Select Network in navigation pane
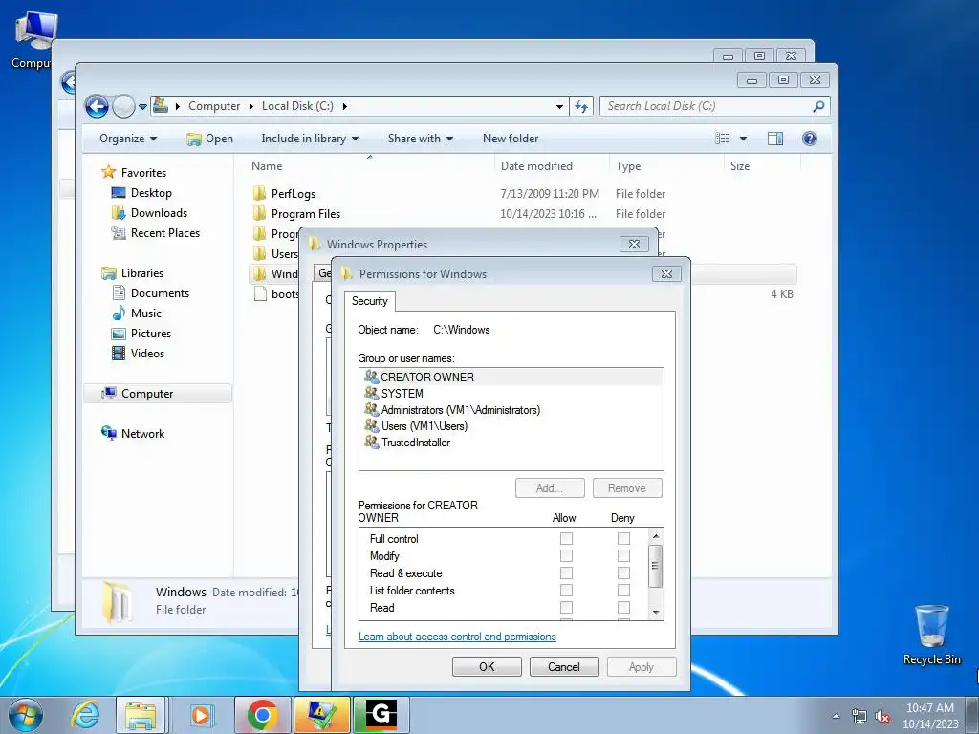Screen dimensions: 979x734 [x=142, y=433]
